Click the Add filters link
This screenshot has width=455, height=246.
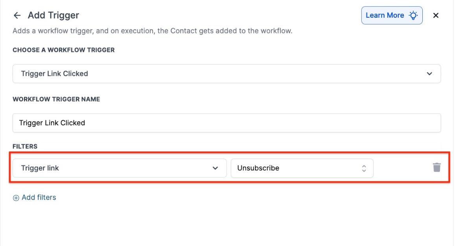point(39,198)
